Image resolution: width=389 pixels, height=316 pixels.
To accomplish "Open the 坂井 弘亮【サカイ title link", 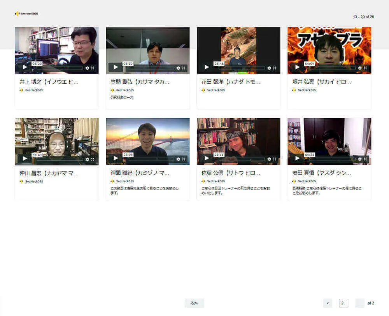I will (x=322, y=82).
